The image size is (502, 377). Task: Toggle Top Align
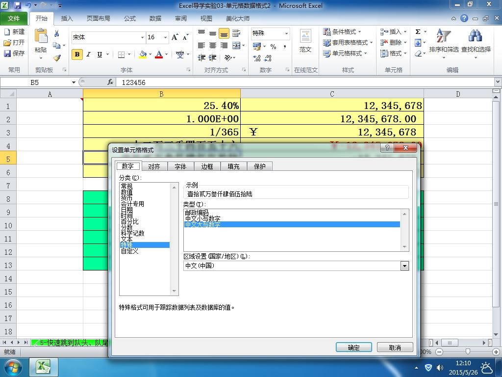[x=201, y=33]
